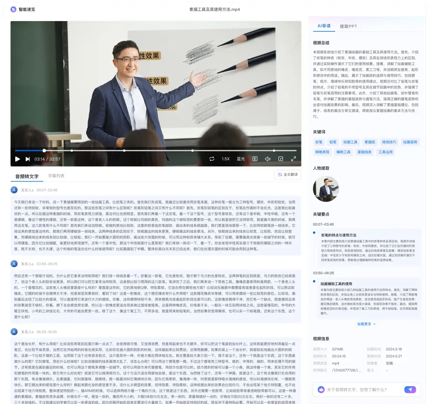Select the 绘画姿势 keyword tag
Viewport: 429px width, 404px height.
coord(410,142)
